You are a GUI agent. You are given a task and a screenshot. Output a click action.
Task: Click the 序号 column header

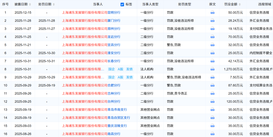[5, 4]
